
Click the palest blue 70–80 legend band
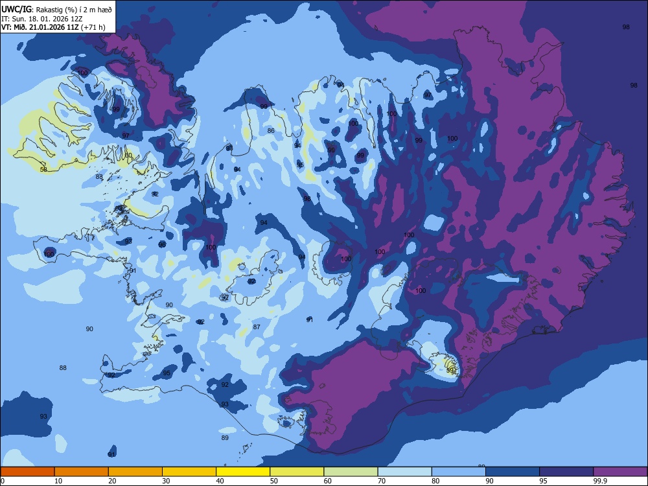tap(404, 472)
